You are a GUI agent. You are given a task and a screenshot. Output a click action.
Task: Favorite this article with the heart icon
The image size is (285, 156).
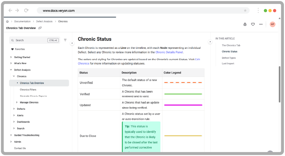coord(253,24)
